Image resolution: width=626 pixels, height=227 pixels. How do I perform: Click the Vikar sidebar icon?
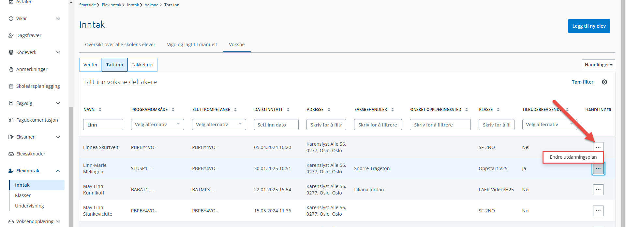point(11,19)
